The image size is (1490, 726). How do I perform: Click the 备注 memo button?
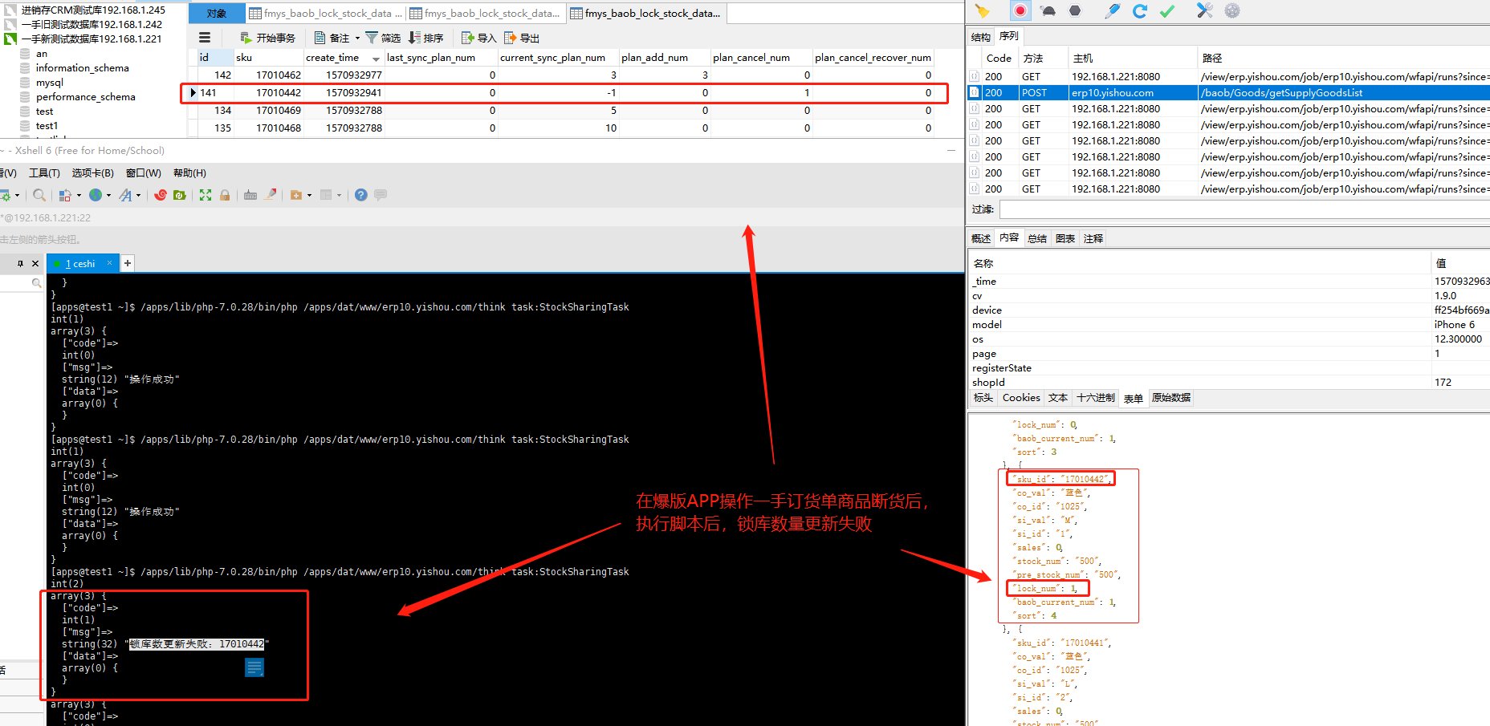tap(332, 38)
